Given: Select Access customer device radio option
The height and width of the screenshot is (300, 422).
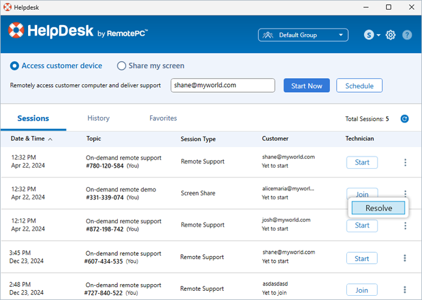Looking at the screenshot, I should (15, 66).
